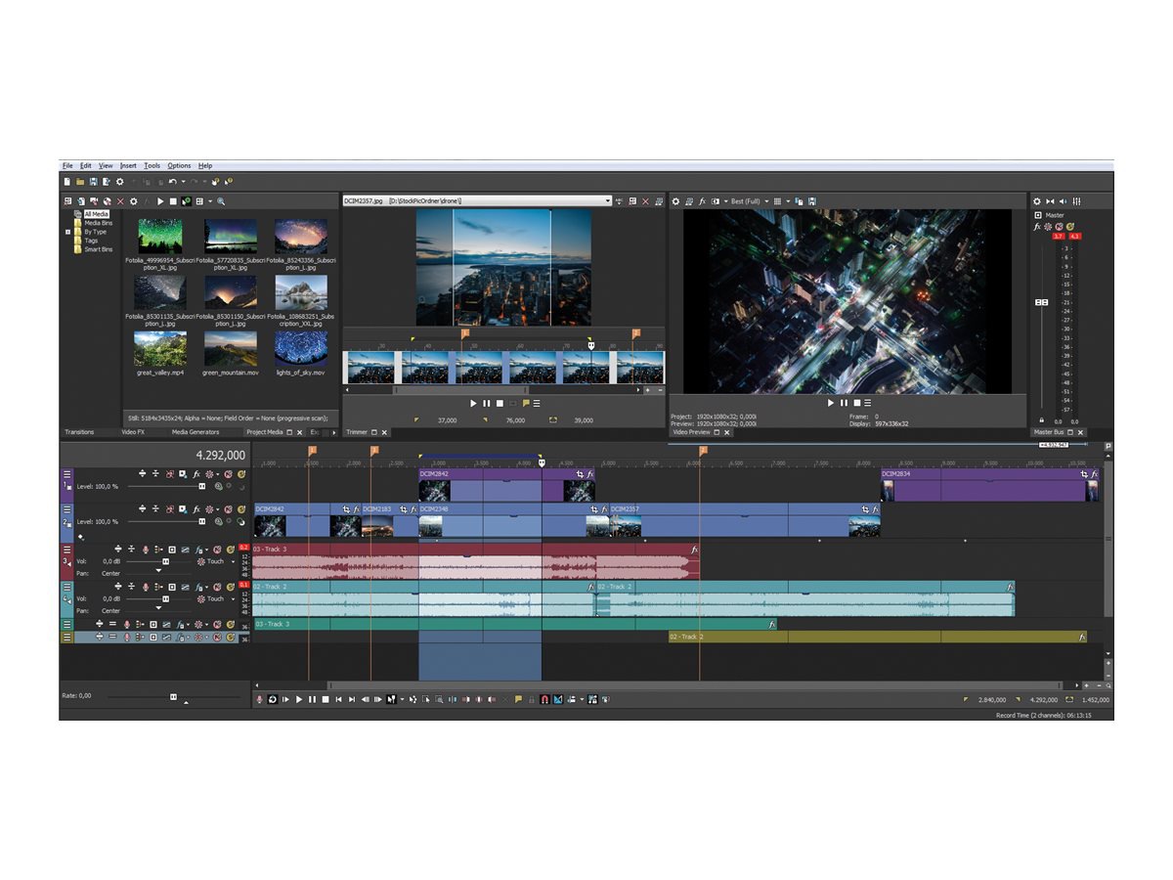Enable Loop Playback in the transport toolbar
1173x880 pixels.
coord(272,699)
